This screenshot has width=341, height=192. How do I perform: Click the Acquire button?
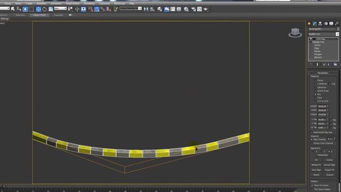coord(329,175)
